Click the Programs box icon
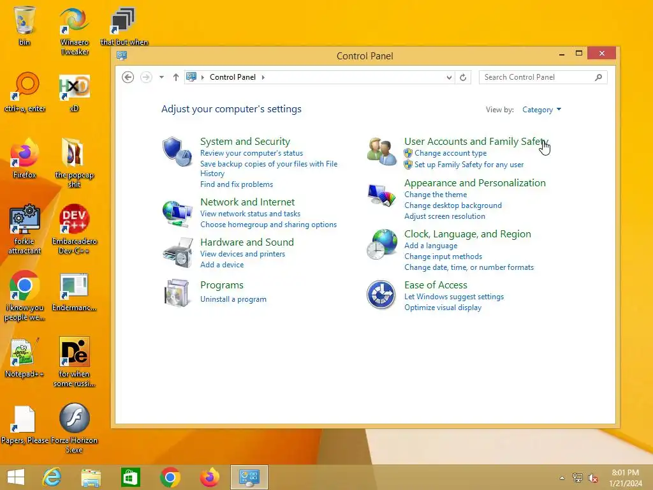The image size is (653, 490). point(177,292)
